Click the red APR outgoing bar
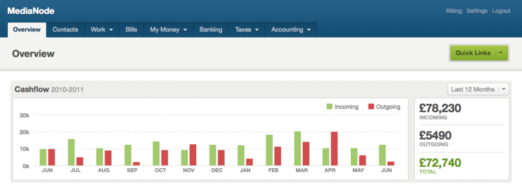 tap(334, 149)
